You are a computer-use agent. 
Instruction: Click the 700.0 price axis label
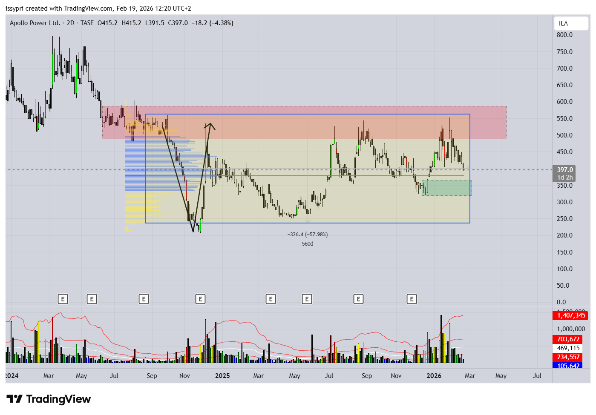[564, 69]
